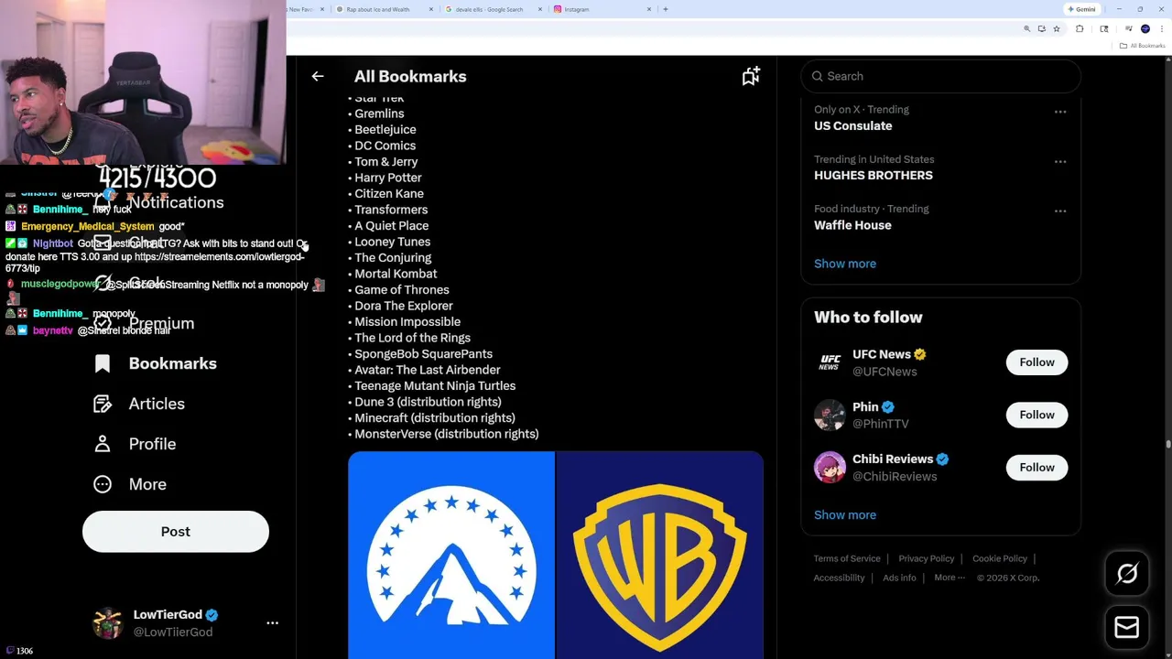The width and height of the screenshot is (1172, 659).
Task: Click the 'Mortal Kombat' list line
Action: point(393,274)
